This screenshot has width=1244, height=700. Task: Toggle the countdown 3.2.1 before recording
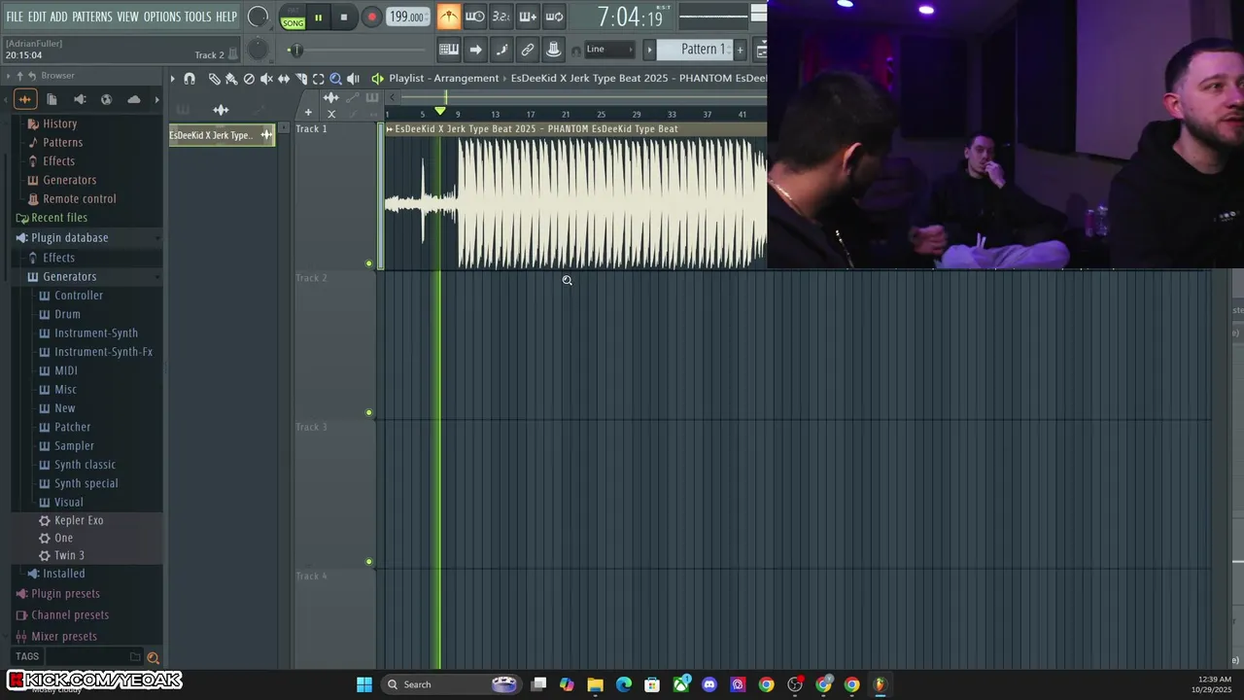501,17
